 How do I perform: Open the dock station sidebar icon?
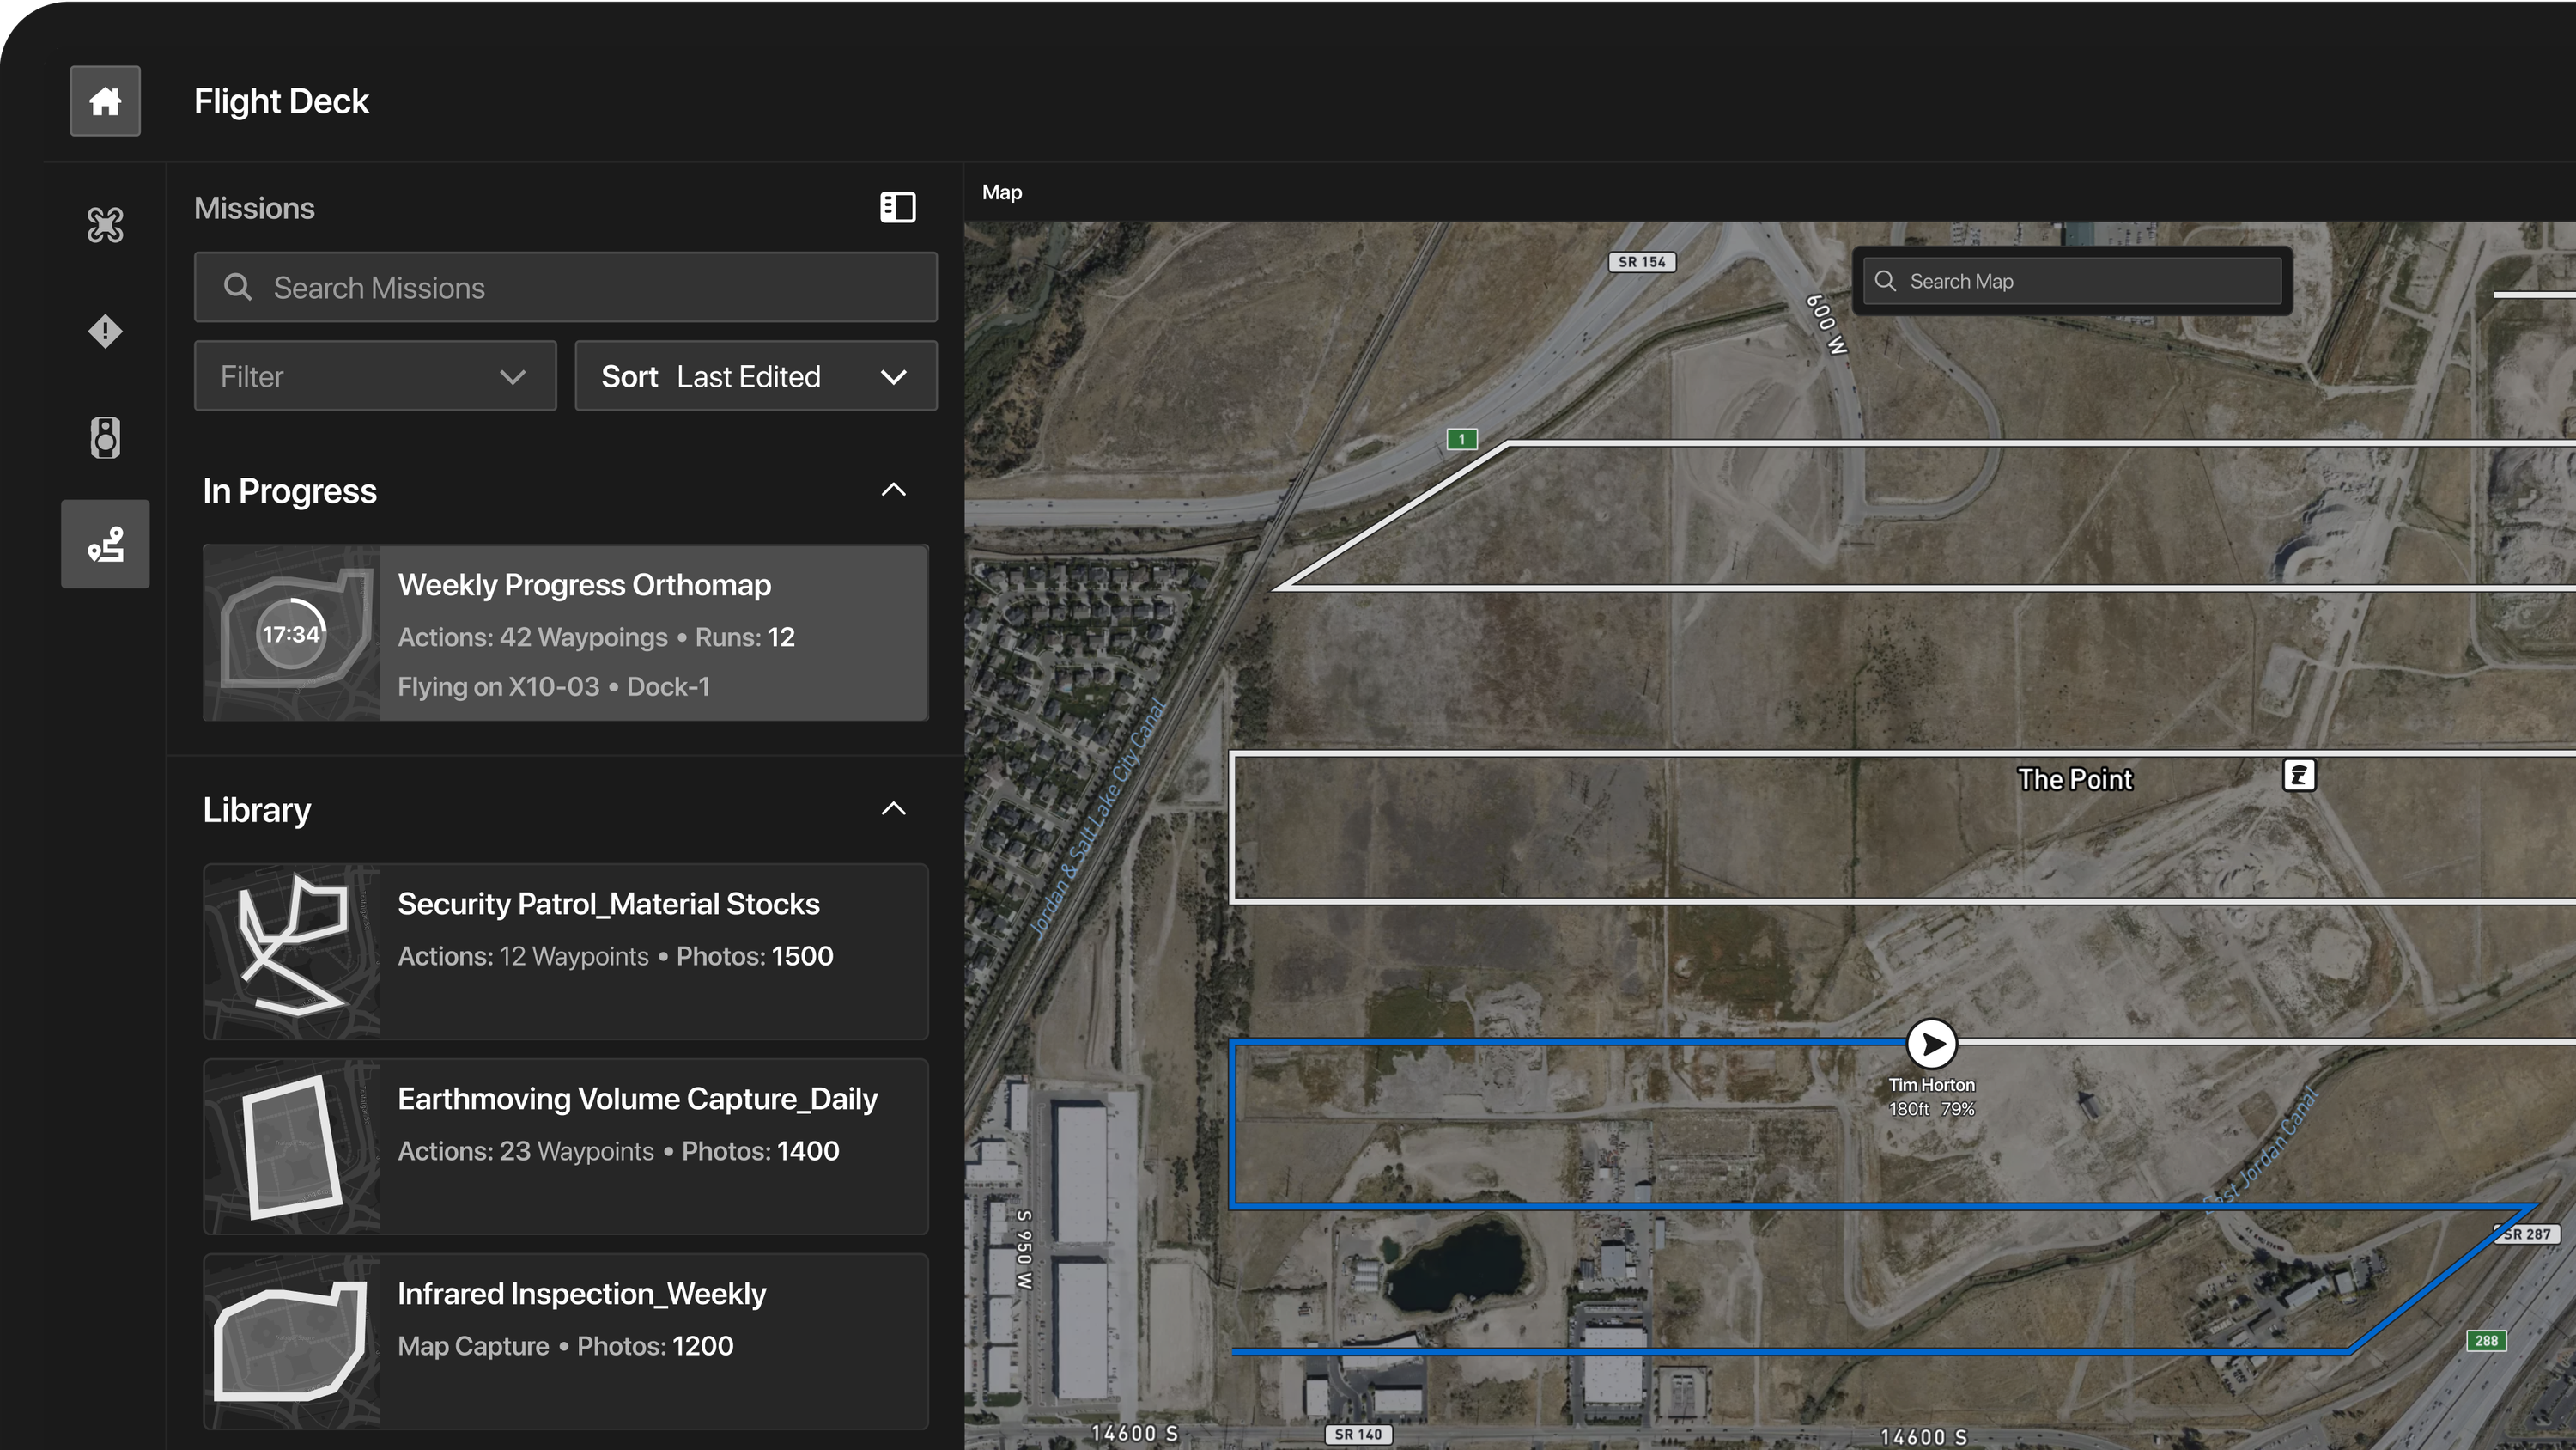click(105, 438)
